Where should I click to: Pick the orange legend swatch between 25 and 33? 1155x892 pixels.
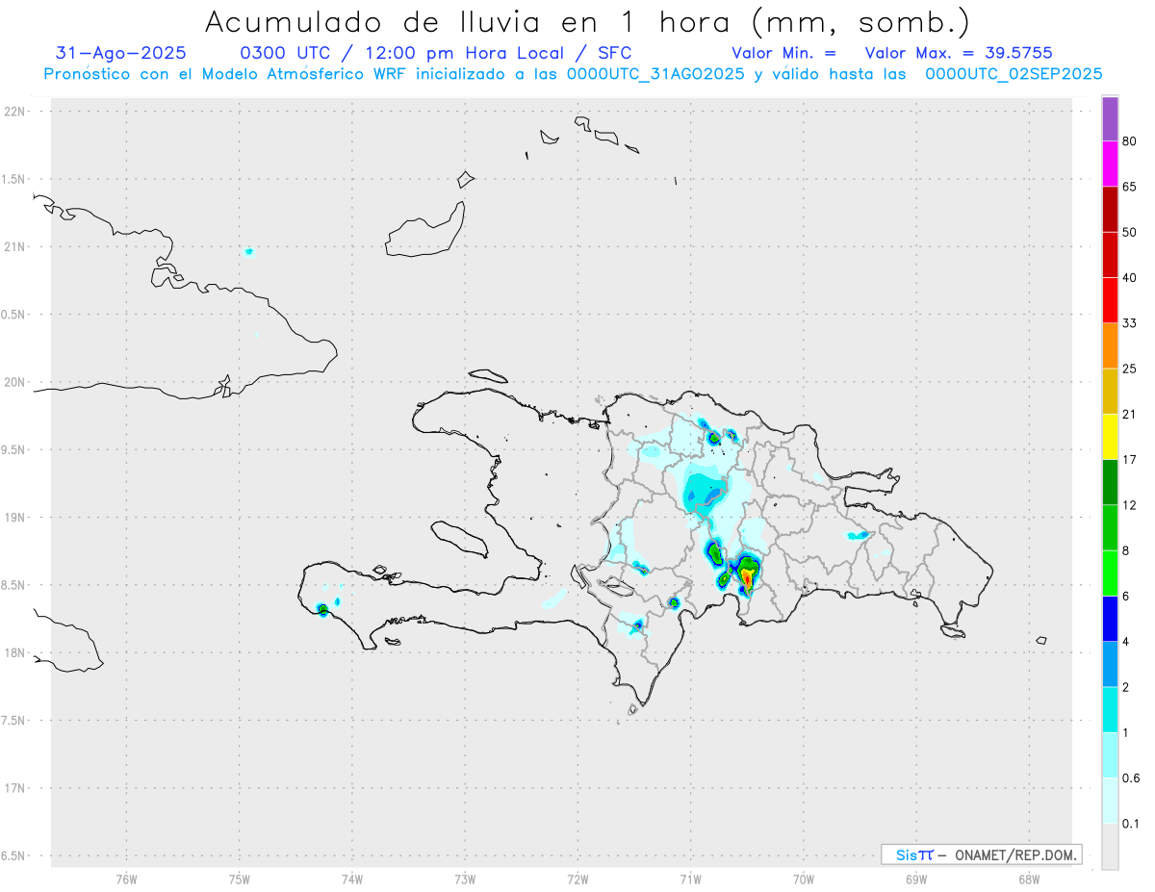1110,345
